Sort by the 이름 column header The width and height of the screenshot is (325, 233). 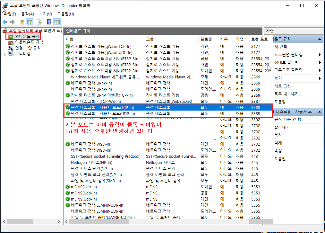(104, 39)
